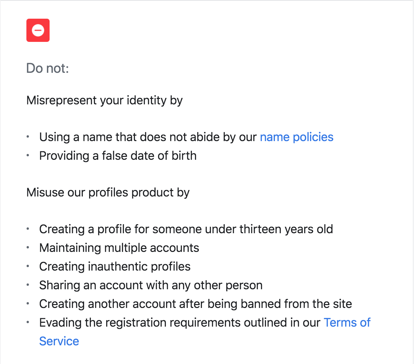Click 'Providing a false date of birth' item
414x364 pixels.
point(118,156)
